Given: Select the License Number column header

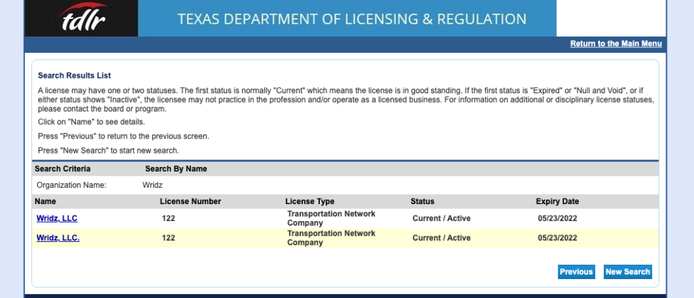Looking at the screenshot, I should point(190,201).
